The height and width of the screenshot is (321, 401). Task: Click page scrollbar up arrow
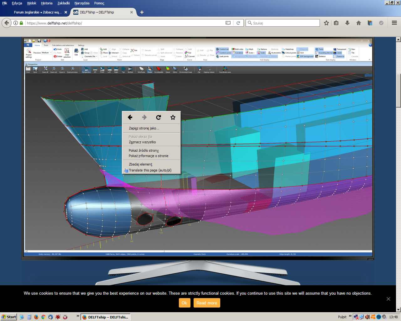click(398, 39)
